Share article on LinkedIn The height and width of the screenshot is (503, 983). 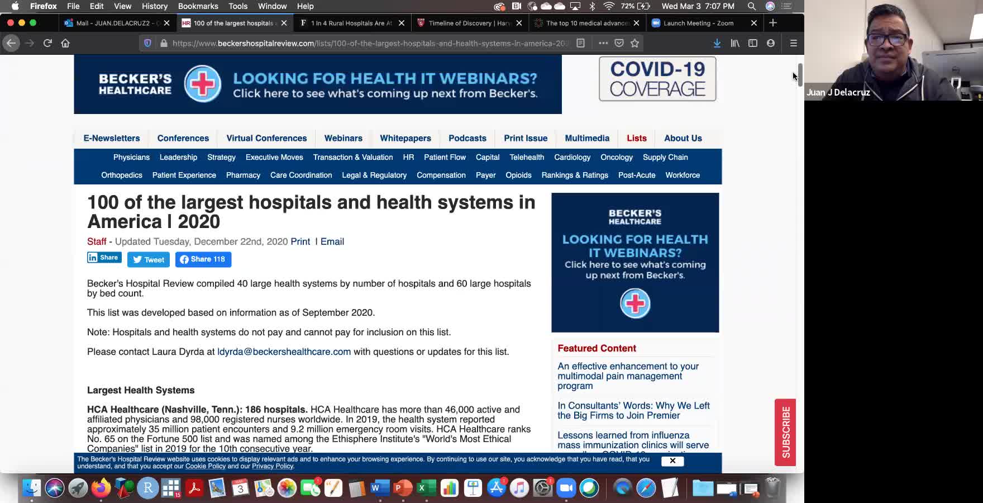pyautogui.click(x=104, y=258)
